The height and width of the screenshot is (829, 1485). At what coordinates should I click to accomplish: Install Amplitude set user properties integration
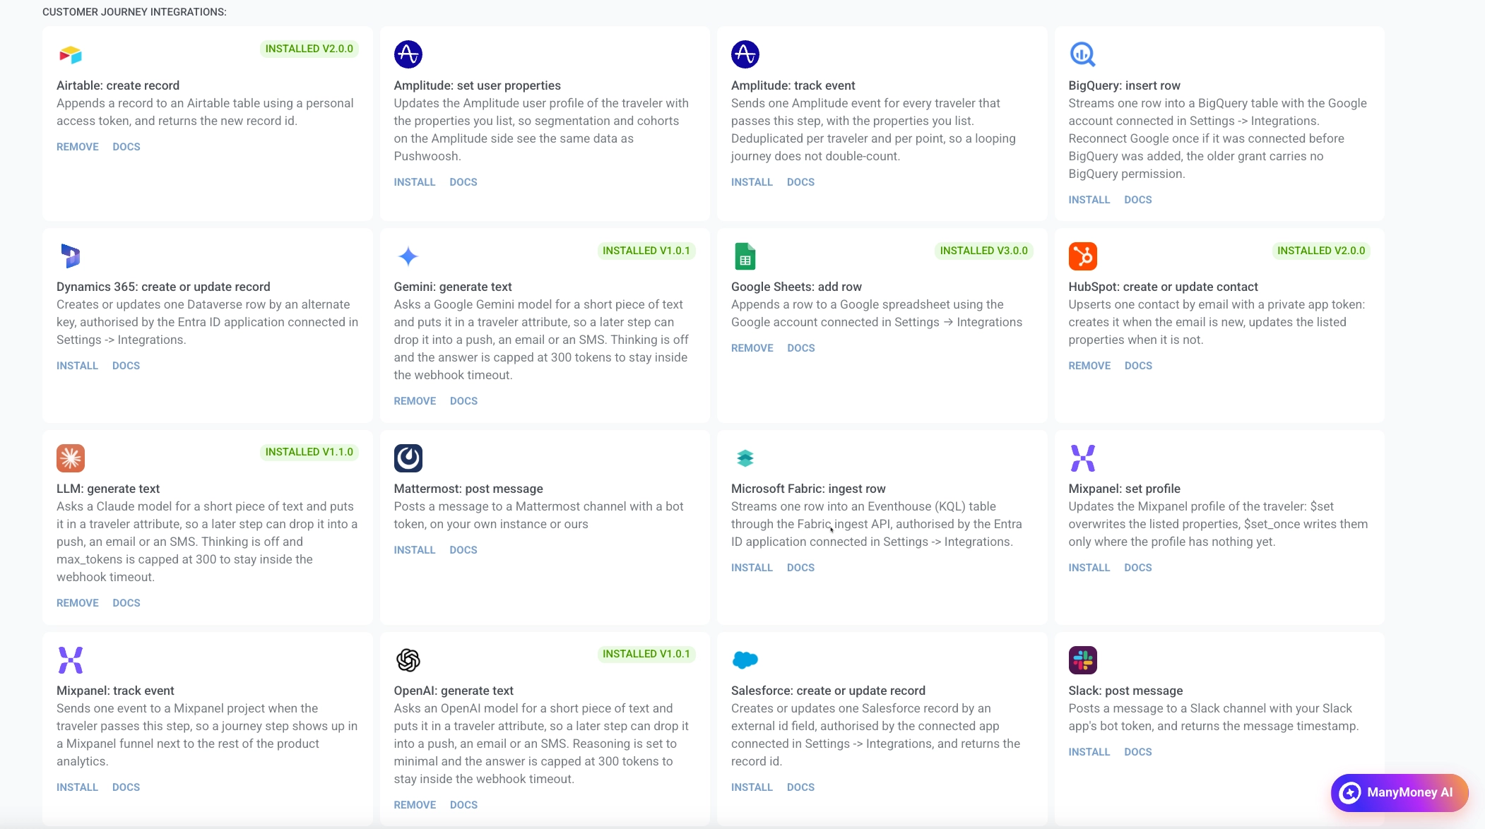tap(415, 182)
